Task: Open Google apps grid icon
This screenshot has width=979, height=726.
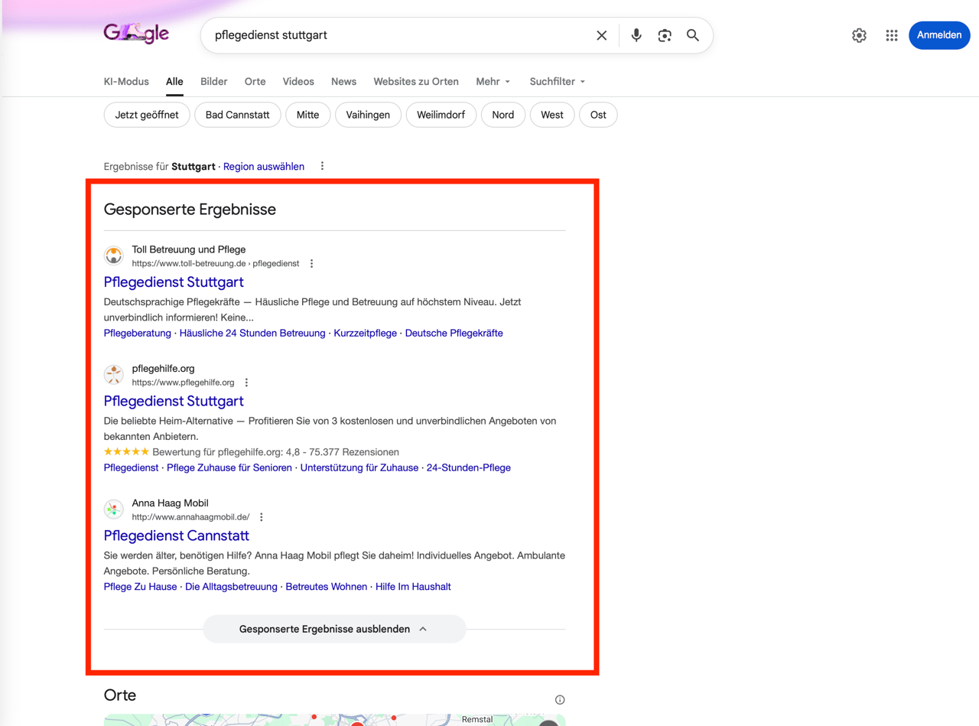Action: [x=892, y=35]
